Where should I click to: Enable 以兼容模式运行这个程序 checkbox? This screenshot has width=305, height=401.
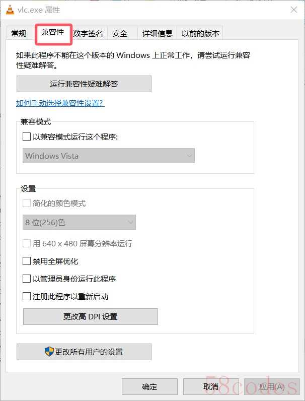pyautogui.click(x=27, y=137)
